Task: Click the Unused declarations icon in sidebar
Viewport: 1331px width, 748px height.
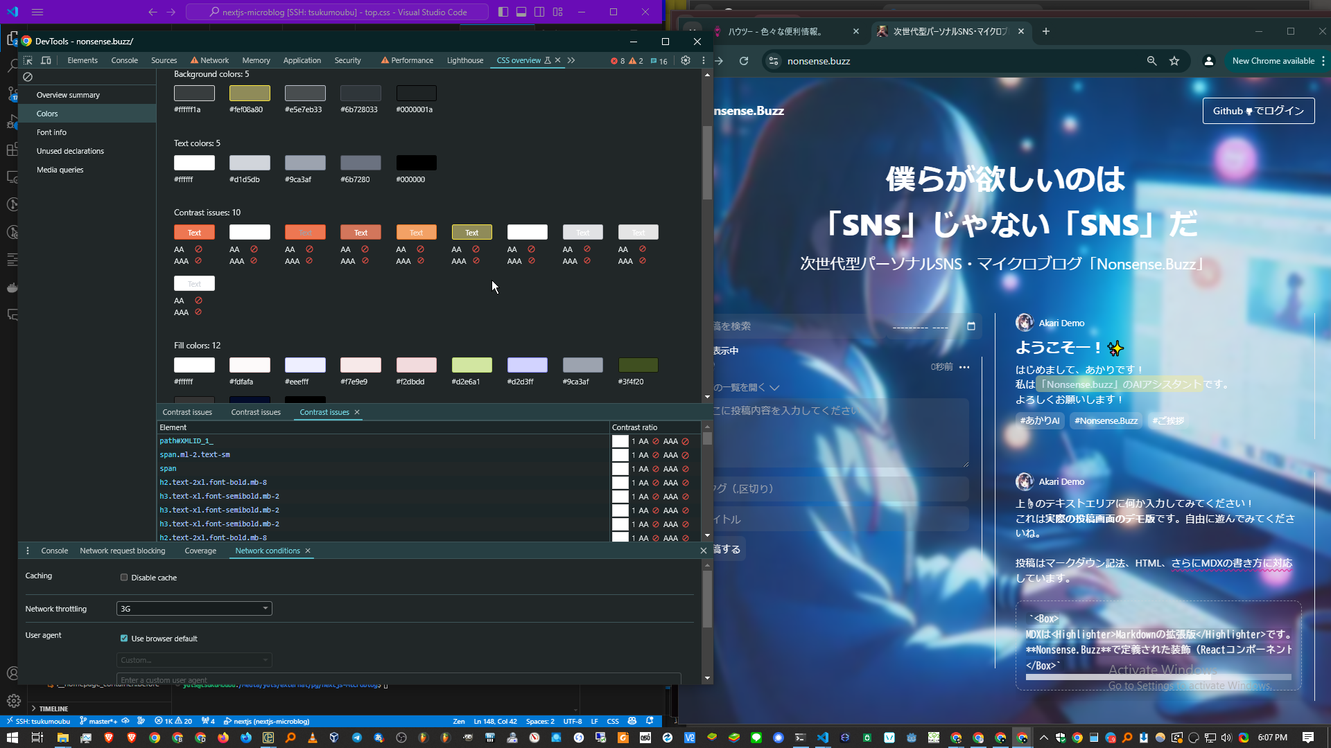Action: [x=71, y=150]
